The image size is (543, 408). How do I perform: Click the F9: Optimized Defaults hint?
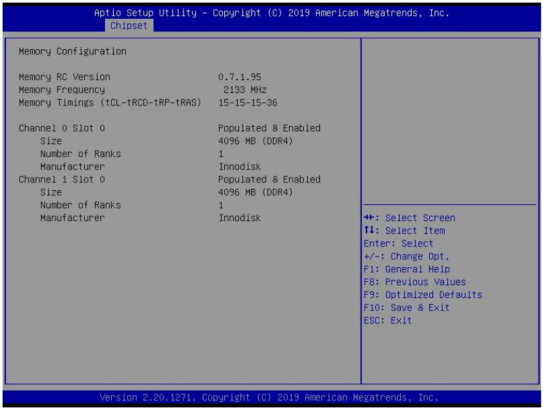point(423,295)
